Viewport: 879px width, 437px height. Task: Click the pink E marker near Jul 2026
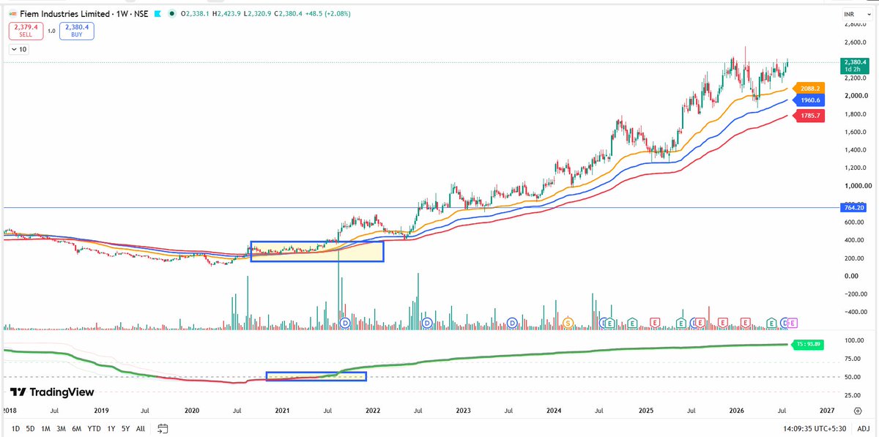(x=793, y=323)
